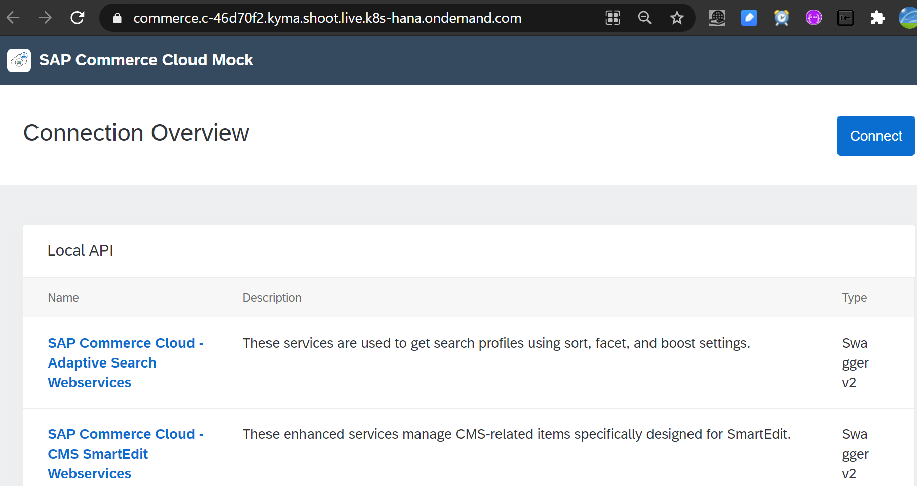Open the alarm clock extension icon

click(782, 18)
